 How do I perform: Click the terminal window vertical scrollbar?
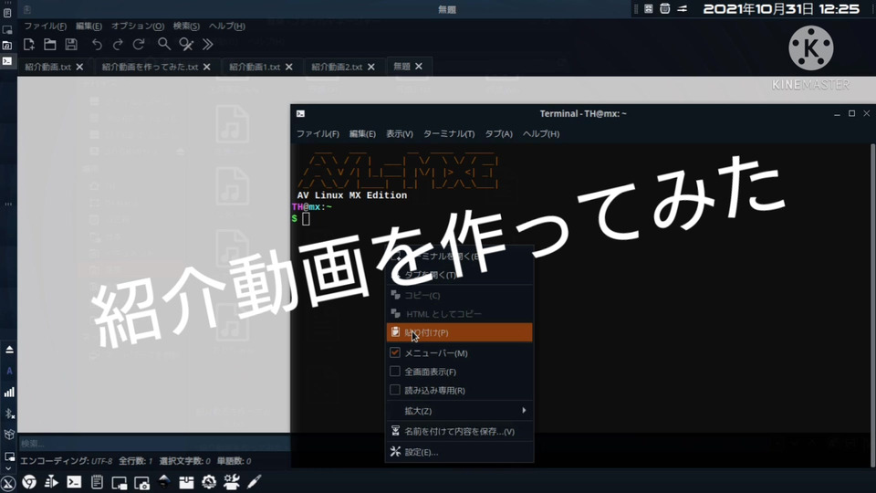tap(872, 305)
